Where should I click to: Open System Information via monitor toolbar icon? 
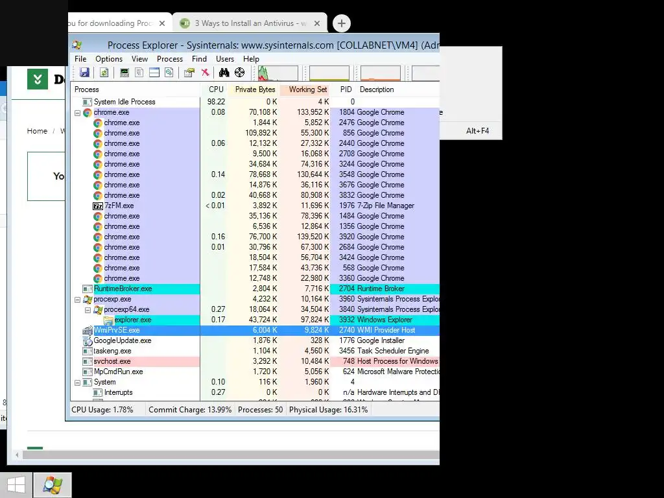coord(124,73)
